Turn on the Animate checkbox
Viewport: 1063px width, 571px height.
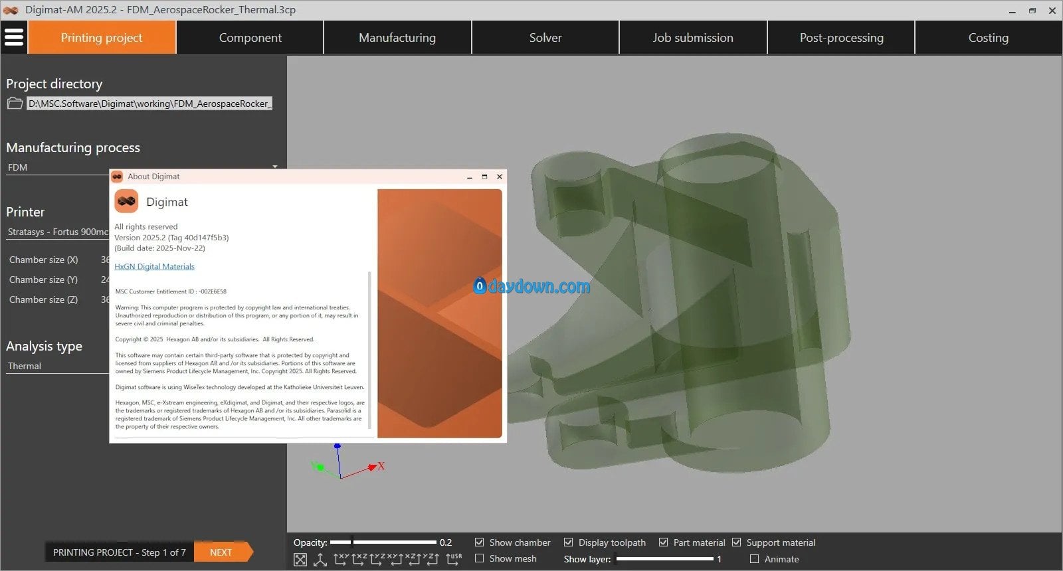pyautogui.click(x=754, y=559)
